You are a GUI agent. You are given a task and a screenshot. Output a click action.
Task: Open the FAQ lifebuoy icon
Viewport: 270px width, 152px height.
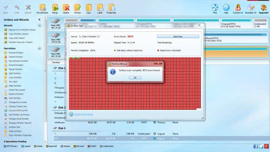coord(215,9)
